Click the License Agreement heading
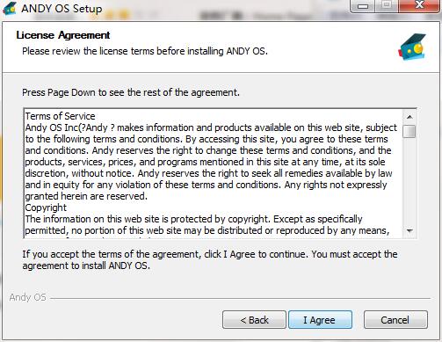The width and height of the screenshot is (442, 342). tap(63, 35)
